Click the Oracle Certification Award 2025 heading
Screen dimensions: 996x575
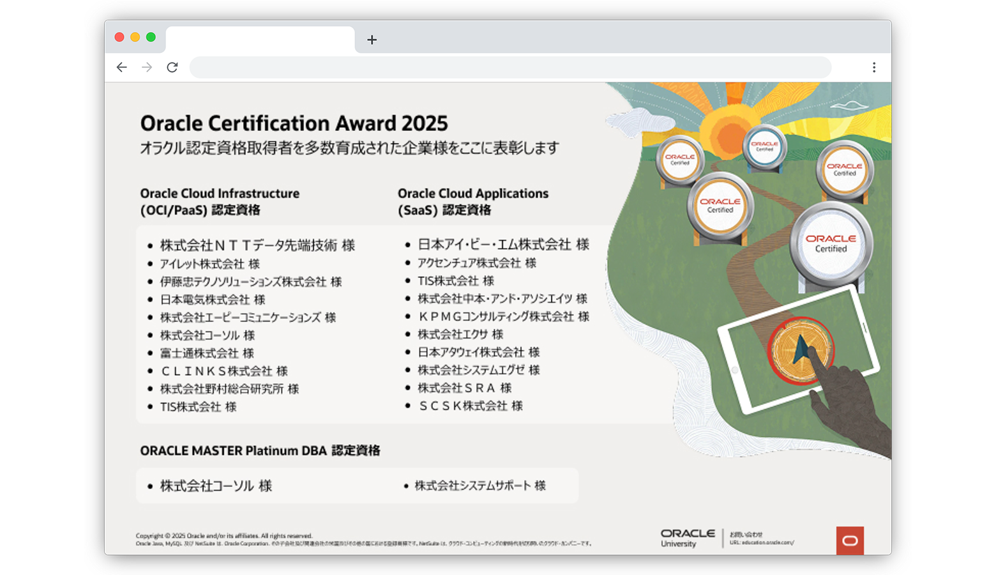coord(294,123)
